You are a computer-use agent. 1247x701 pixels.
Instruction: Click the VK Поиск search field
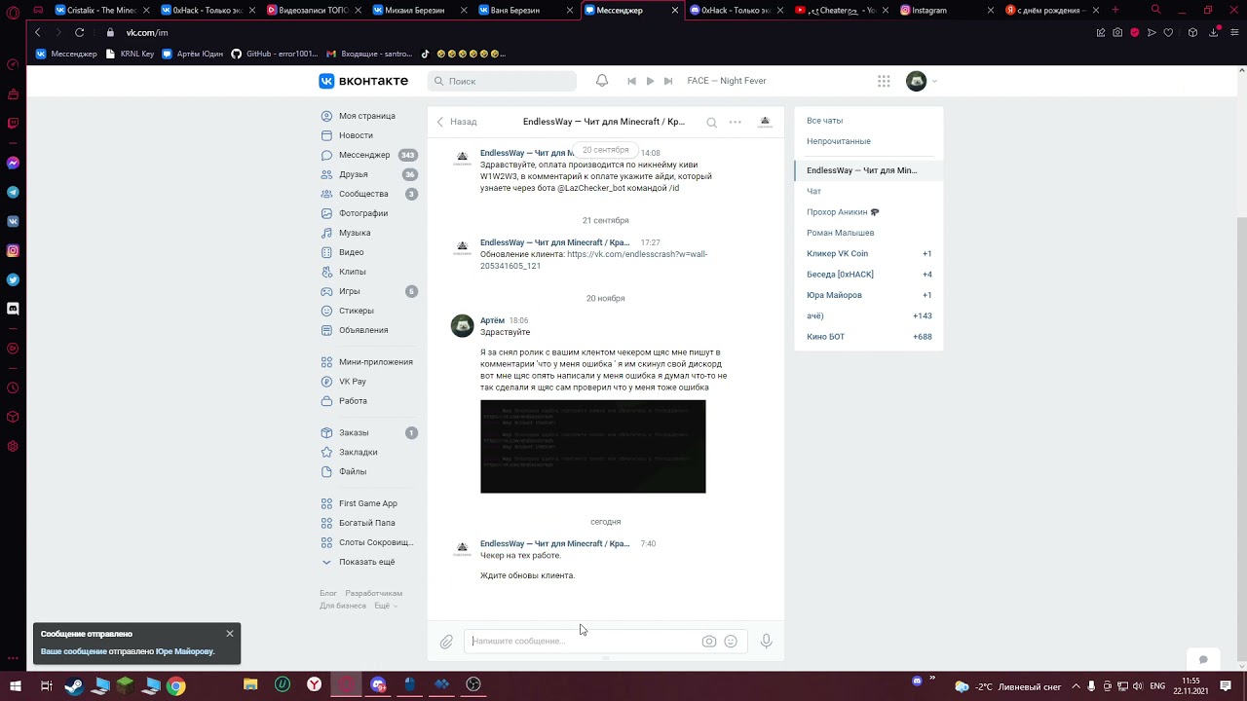pyautogui.click(x=502, y=81)
